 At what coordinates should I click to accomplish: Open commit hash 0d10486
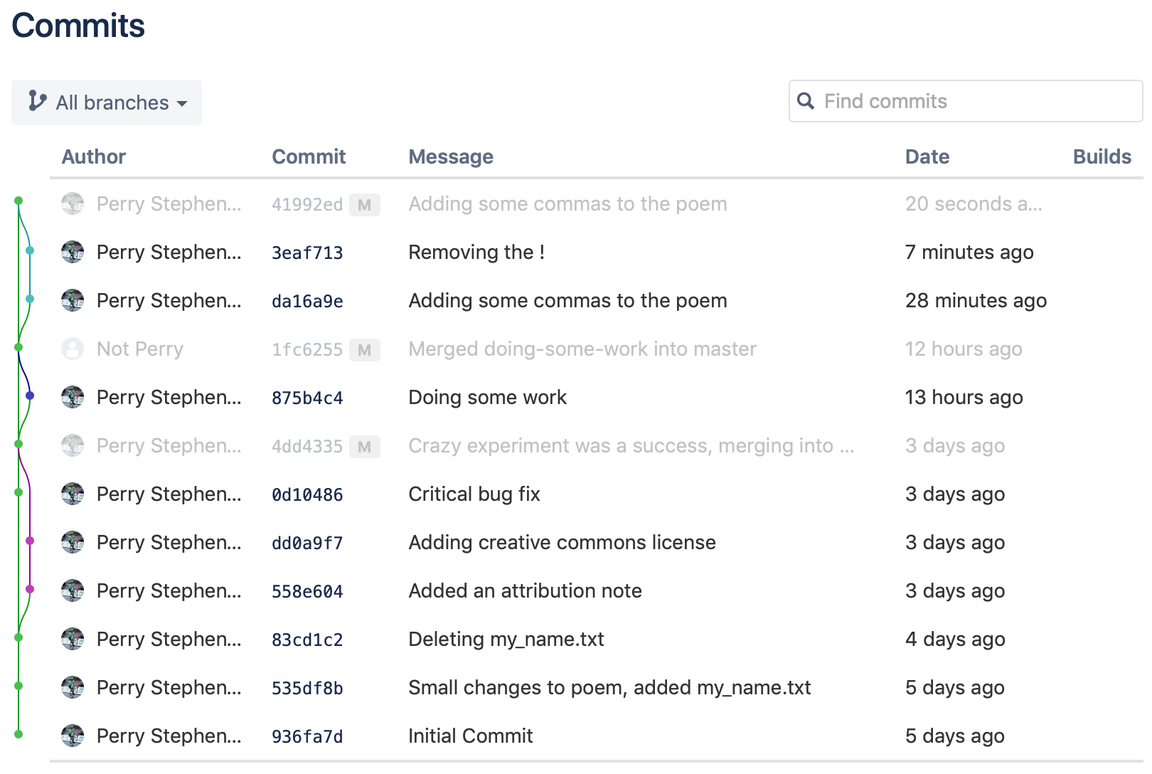coord(307,495)
